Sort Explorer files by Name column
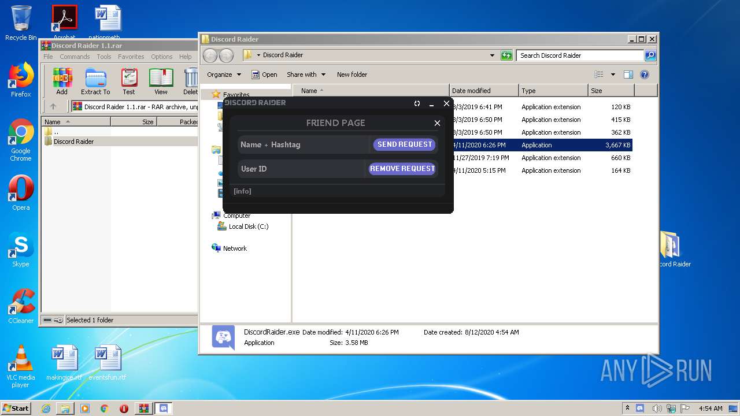The width and height of the screenshot is (740, 416). [371, 91]
